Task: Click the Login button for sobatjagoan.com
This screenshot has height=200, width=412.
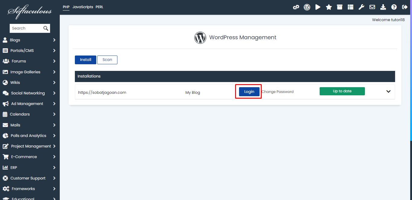Action: [249, 92]
